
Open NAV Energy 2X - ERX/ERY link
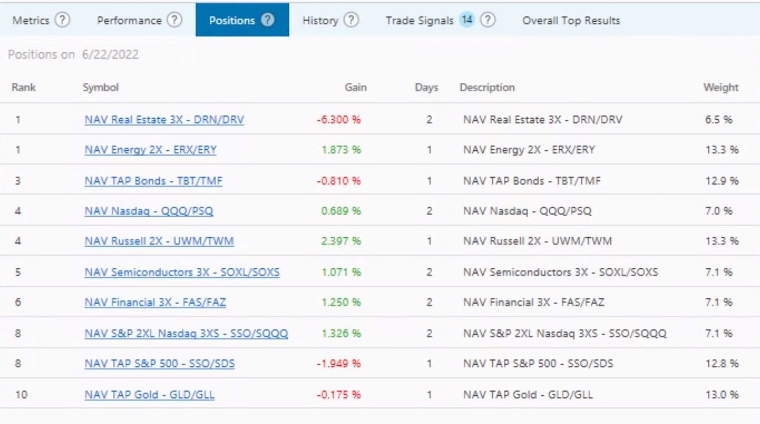[150, 150]
